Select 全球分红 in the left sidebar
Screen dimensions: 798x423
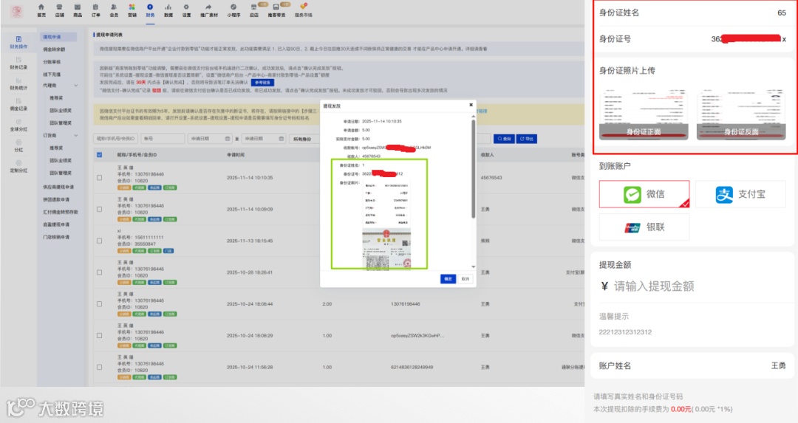(18, 125)
